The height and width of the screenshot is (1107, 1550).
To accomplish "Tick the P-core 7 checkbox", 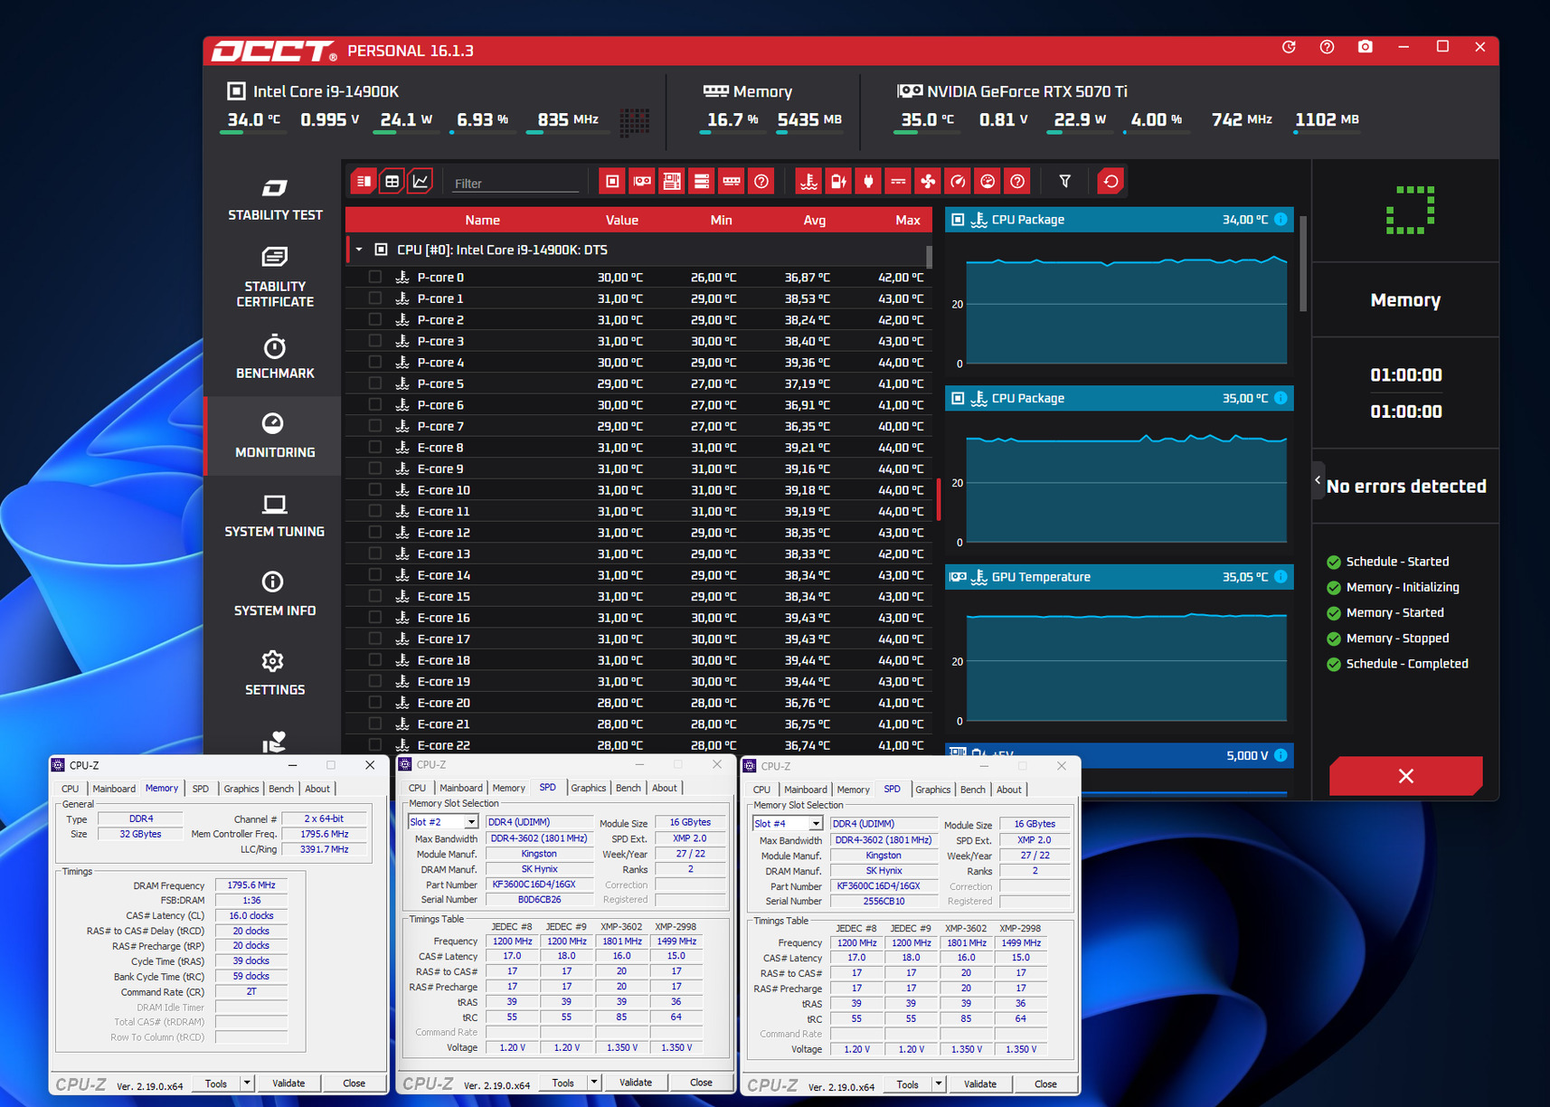I will [375, 426].
